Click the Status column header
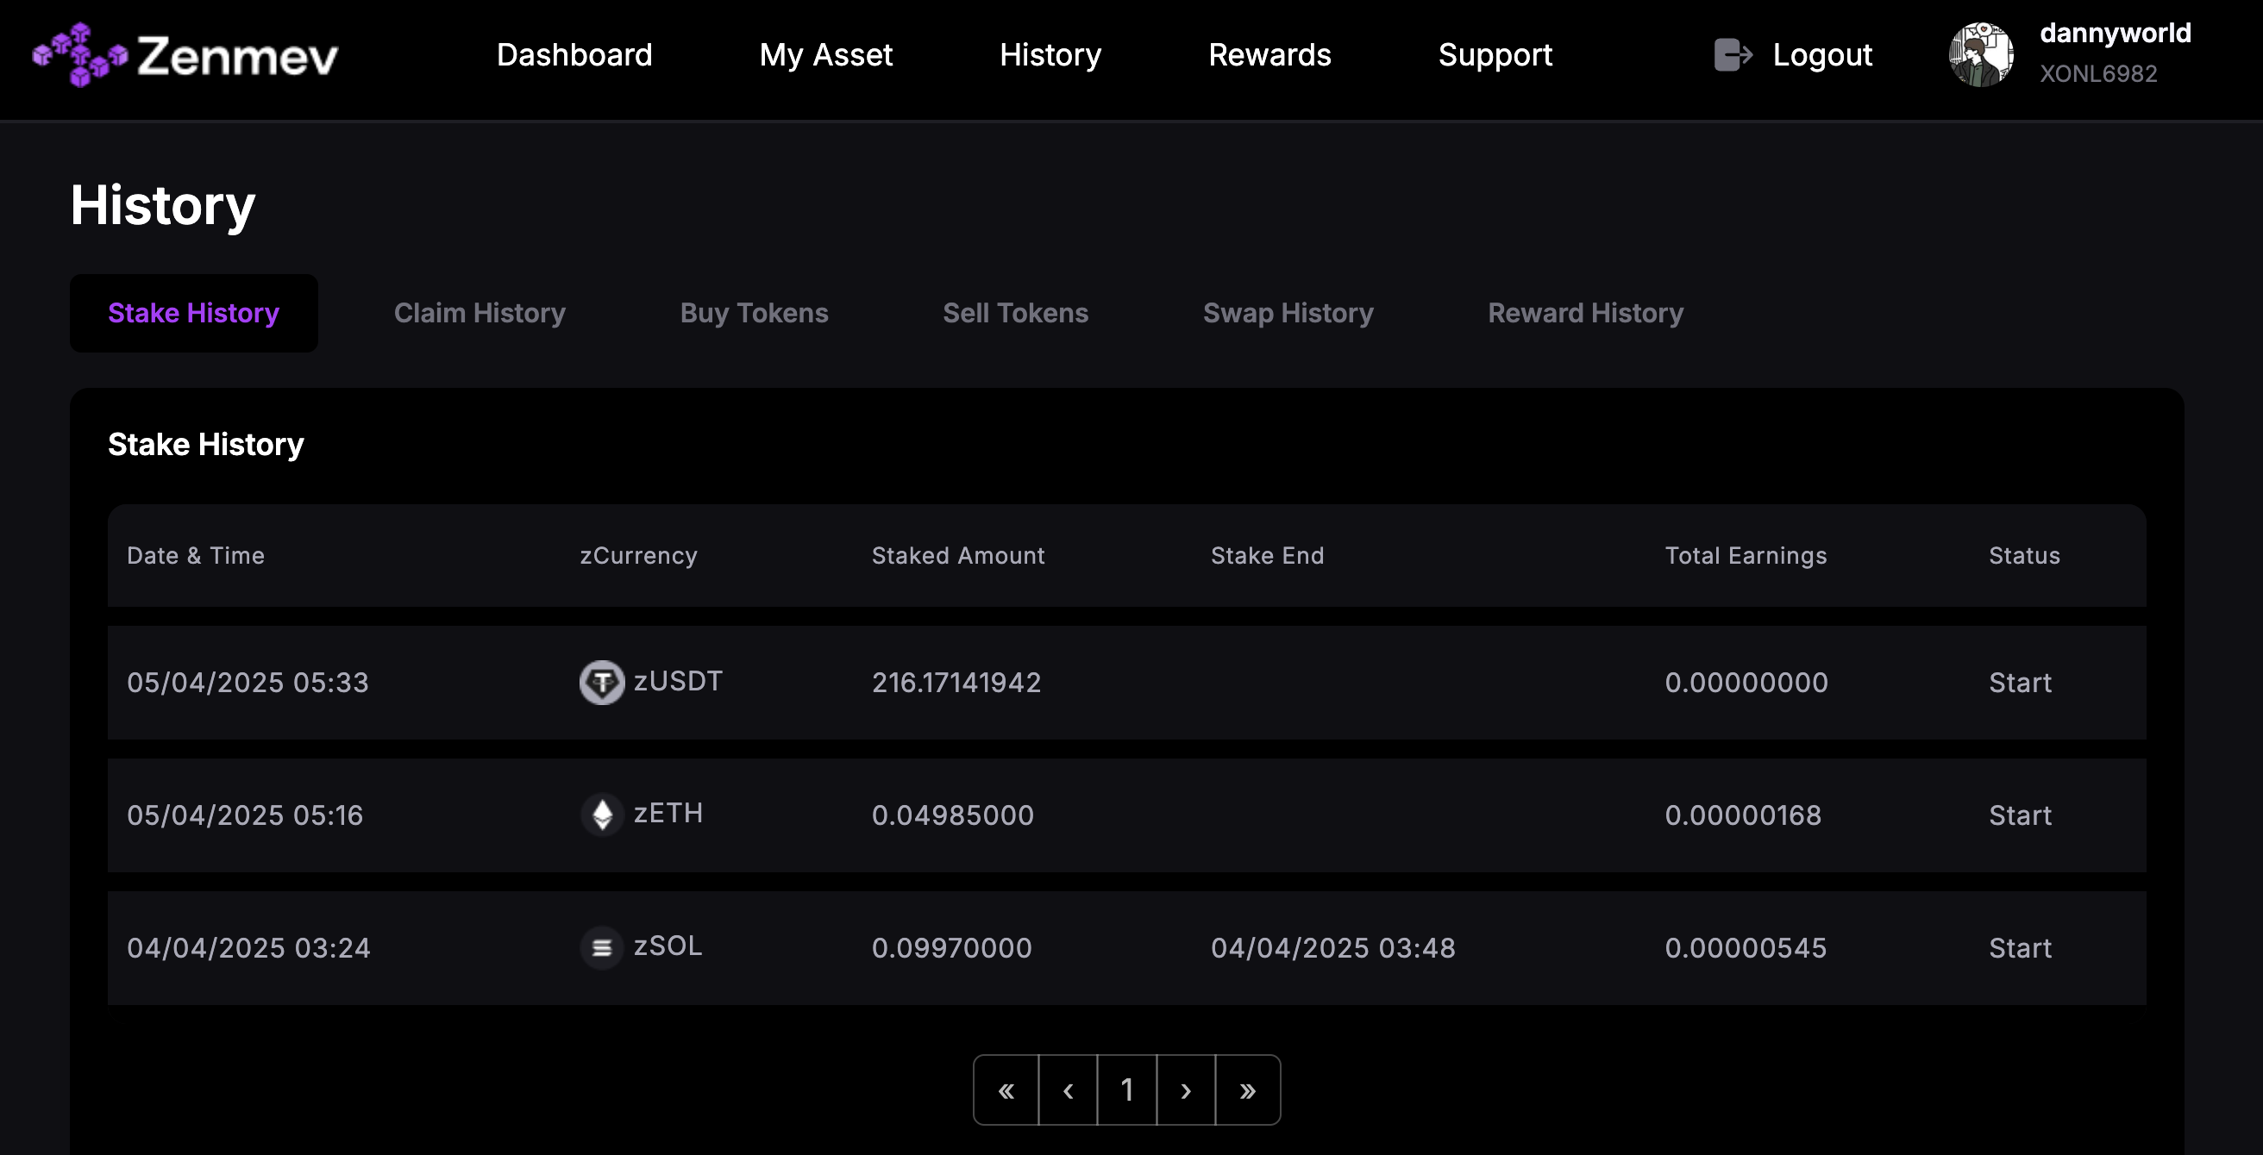Viewport: 2263px width, 1155px height. 2024,556
